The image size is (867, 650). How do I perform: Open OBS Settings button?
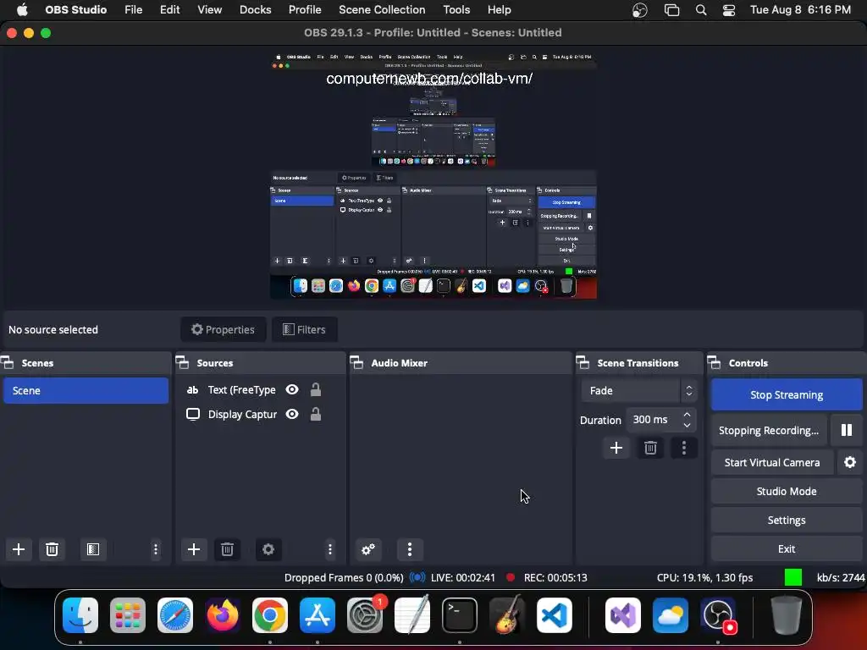pos(787,521)
